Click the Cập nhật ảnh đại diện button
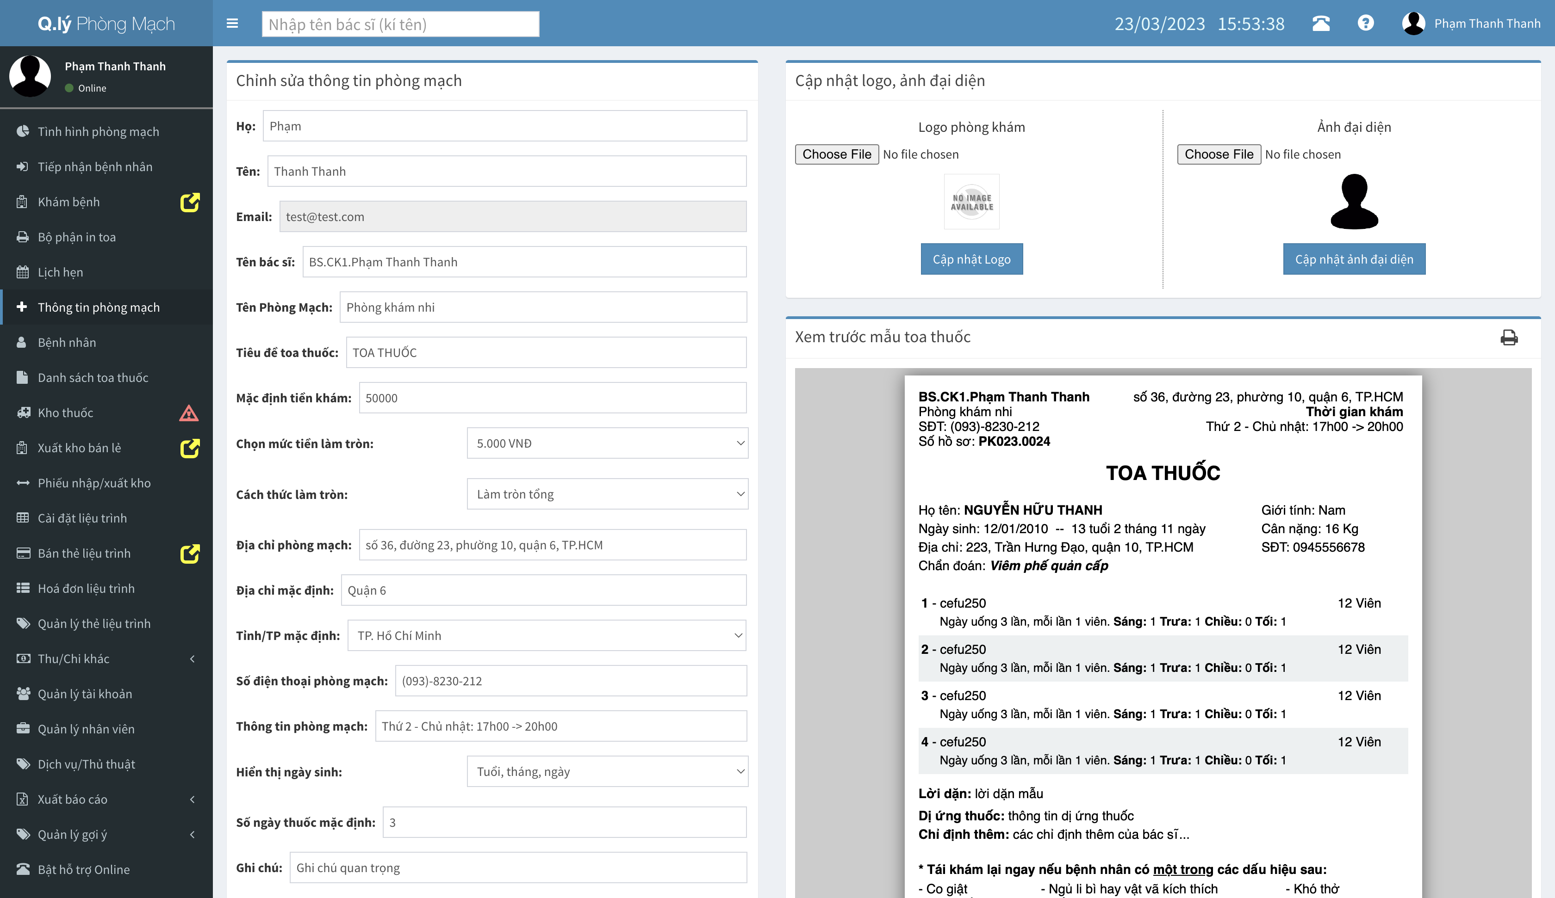The height and width of the screenshot is (898, 1555). click(1354, 259)
